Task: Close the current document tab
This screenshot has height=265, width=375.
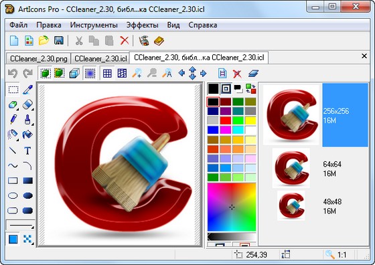Action: pyautogui.click(x=364, y=56)
